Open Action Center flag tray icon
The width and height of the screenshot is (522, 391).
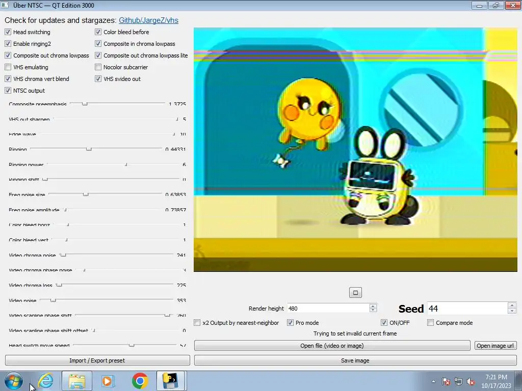click(446, 381)
